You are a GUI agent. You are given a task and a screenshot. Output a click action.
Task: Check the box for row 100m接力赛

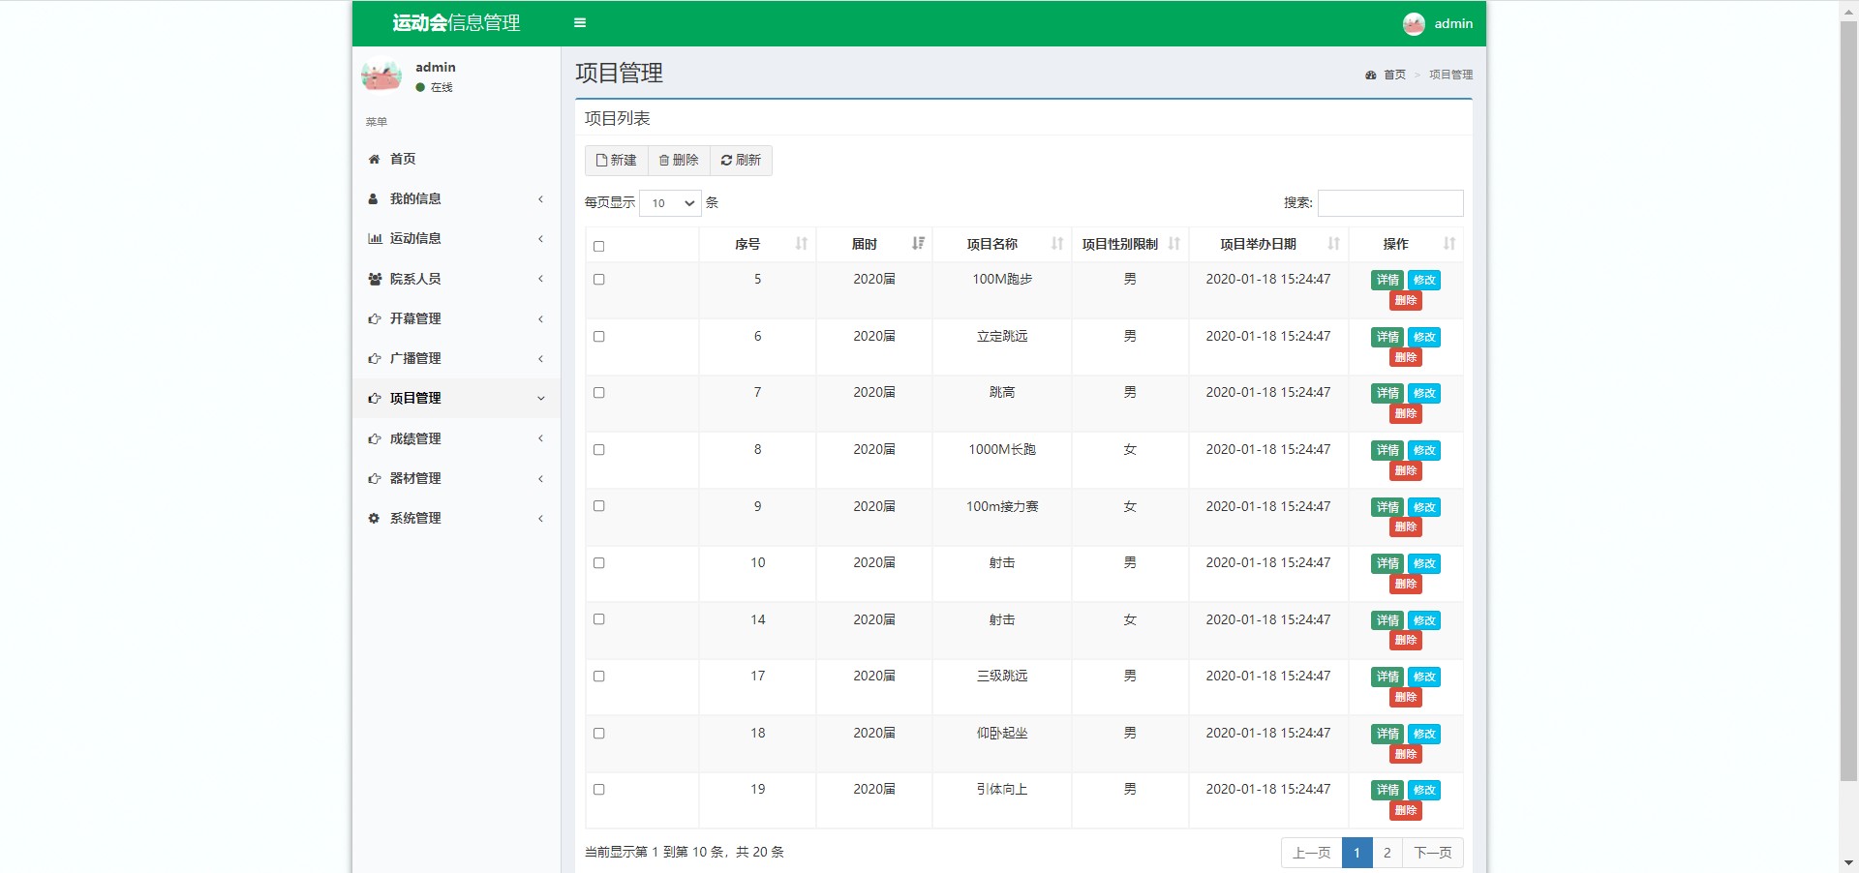(599, 505)
